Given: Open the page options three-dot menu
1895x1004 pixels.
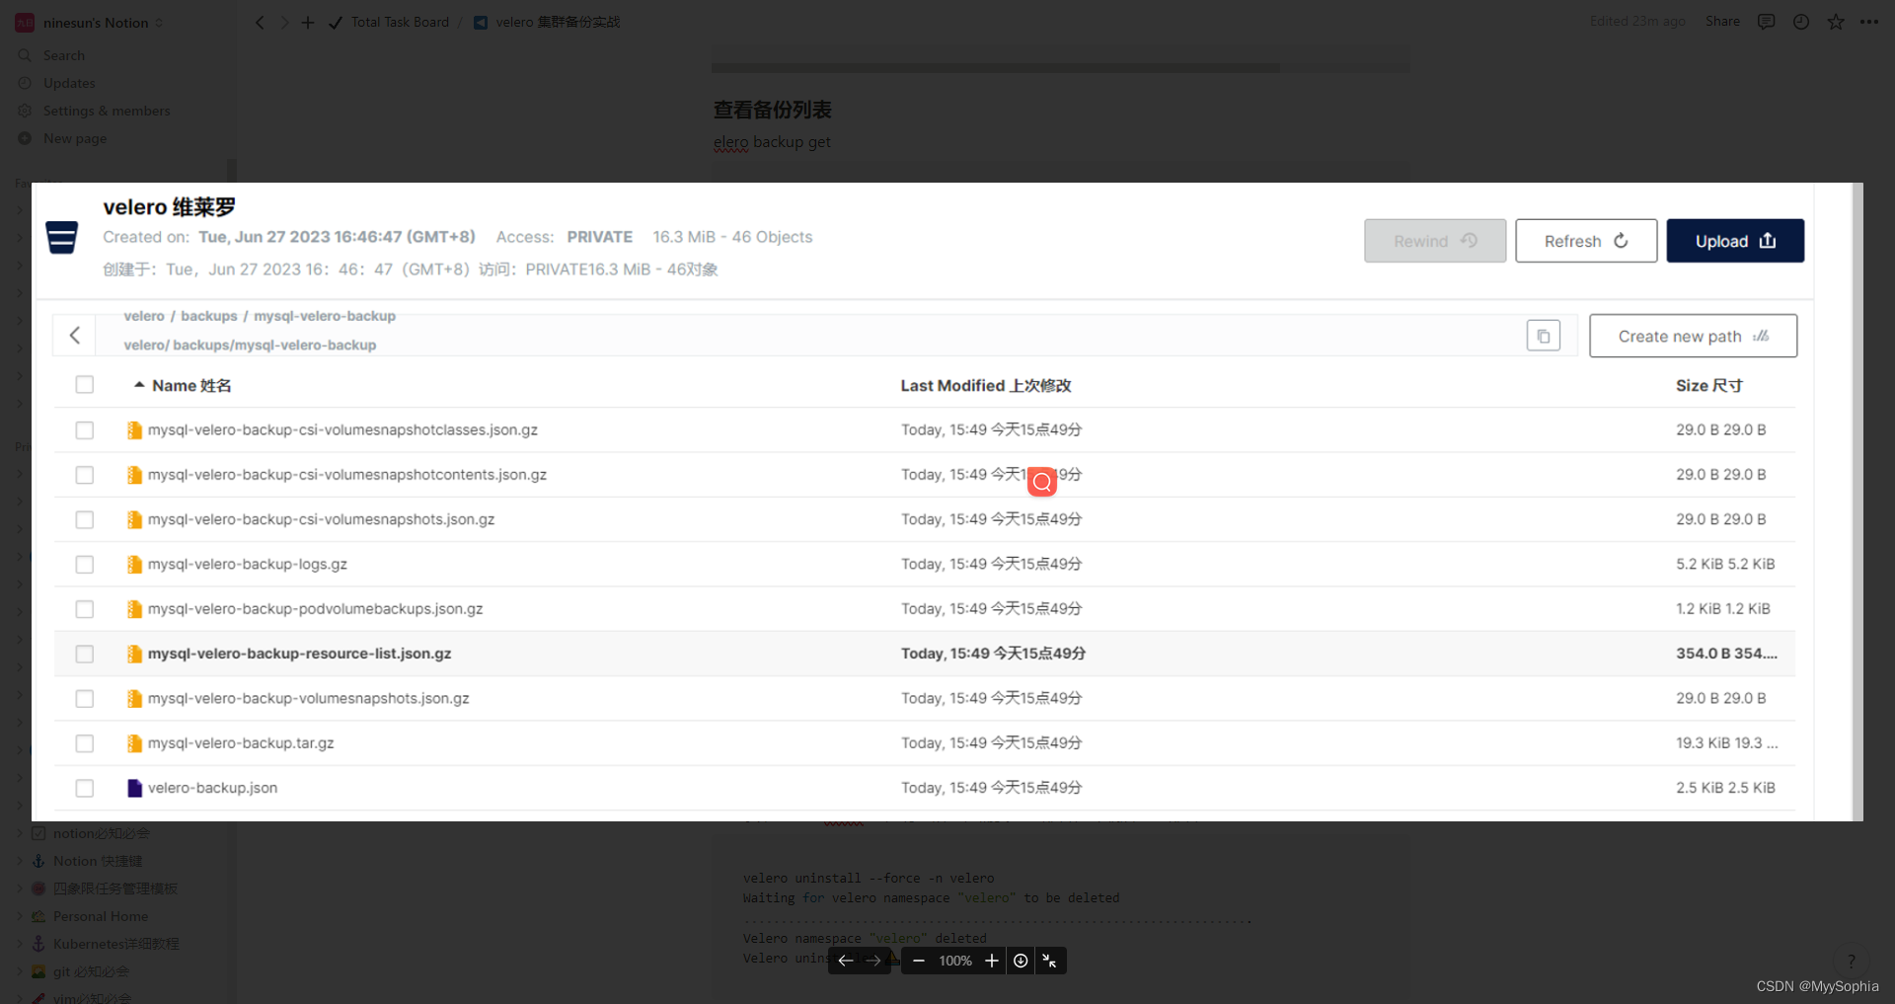Looking at the screenshot, I should 1869,22.
